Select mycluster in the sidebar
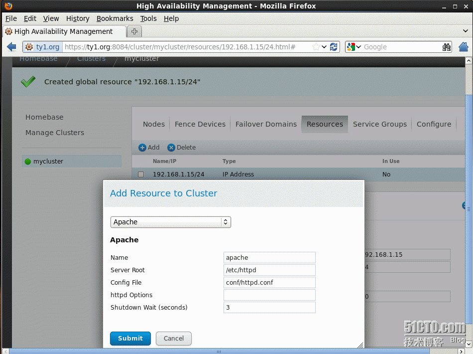Viewport: 473px width, 354px height. 72,161
